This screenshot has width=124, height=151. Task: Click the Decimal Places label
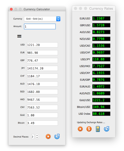tap(21, 137)
